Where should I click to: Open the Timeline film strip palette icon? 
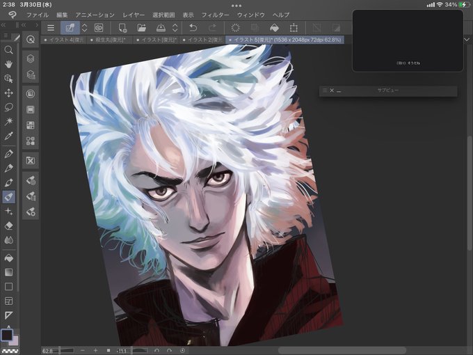pyautogui.click(x=31, y=109)
